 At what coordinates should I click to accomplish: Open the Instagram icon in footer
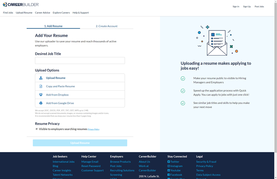coord(168,166)
